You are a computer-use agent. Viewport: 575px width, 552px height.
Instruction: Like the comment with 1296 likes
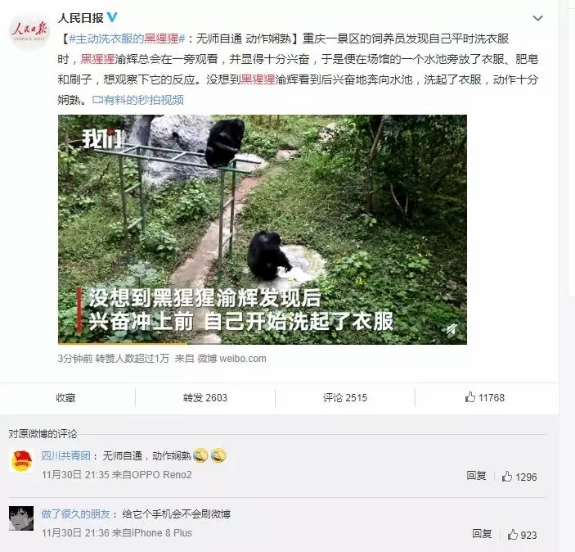pyautogui.click(x=519, y=477)
